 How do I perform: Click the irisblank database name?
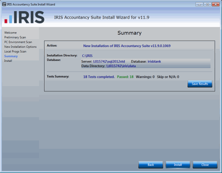[x=154, y=61]
